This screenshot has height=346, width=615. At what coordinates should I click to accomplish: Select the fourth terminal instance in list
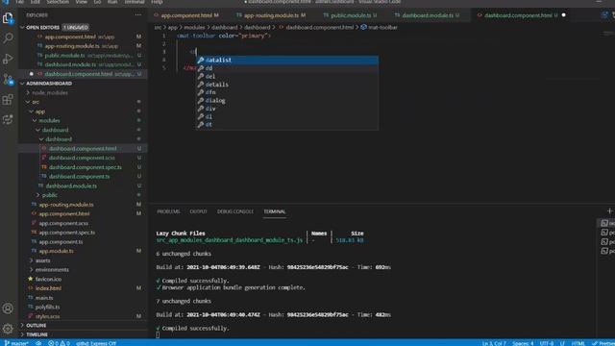click(607, 251)
